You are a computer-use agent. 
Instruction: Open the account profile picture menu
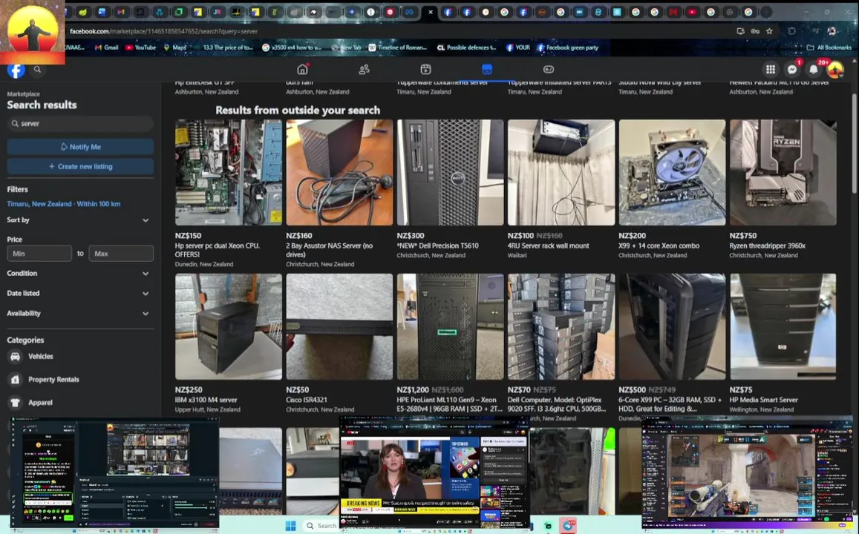pos(835,70)
